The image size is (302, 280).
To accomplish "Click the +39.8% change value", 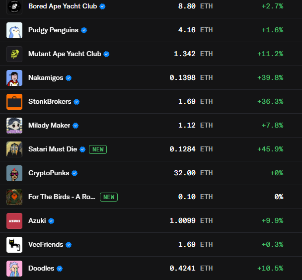I will click(270, 78).
